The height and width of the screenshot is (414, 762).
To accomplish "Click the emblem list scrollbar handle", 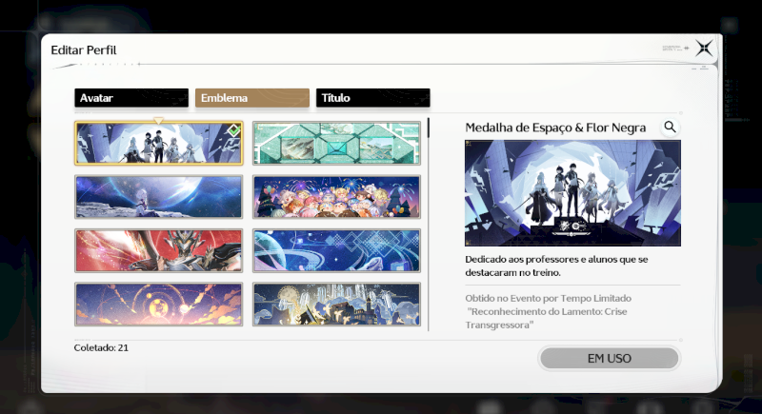I will (428, 128).
